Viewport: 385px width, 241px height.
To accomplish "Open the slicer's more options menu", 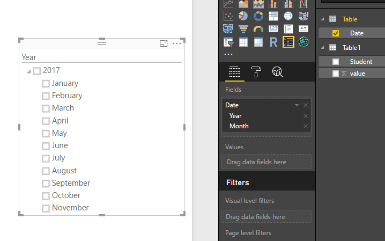I will pyautogui.click(x=177, y=43).
